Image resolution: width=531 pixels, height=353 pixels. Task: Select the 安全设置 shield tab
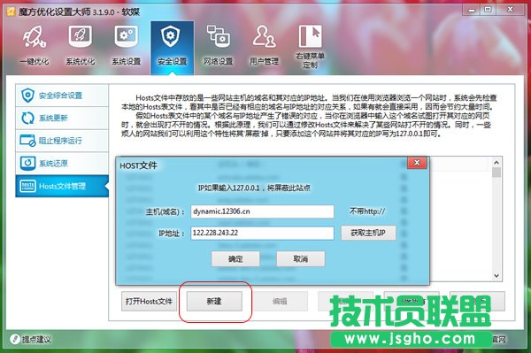pos(172,47)
